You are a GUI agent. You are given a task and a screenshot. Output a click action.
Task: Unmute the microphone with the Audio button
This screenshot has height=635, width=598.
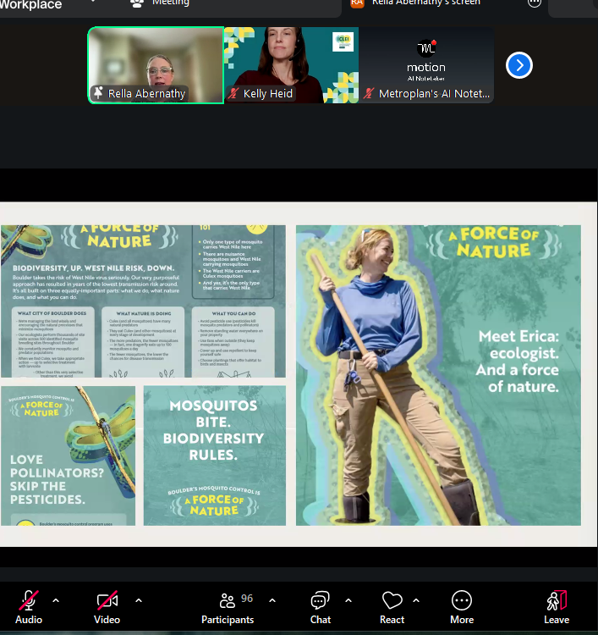[28, 606]
